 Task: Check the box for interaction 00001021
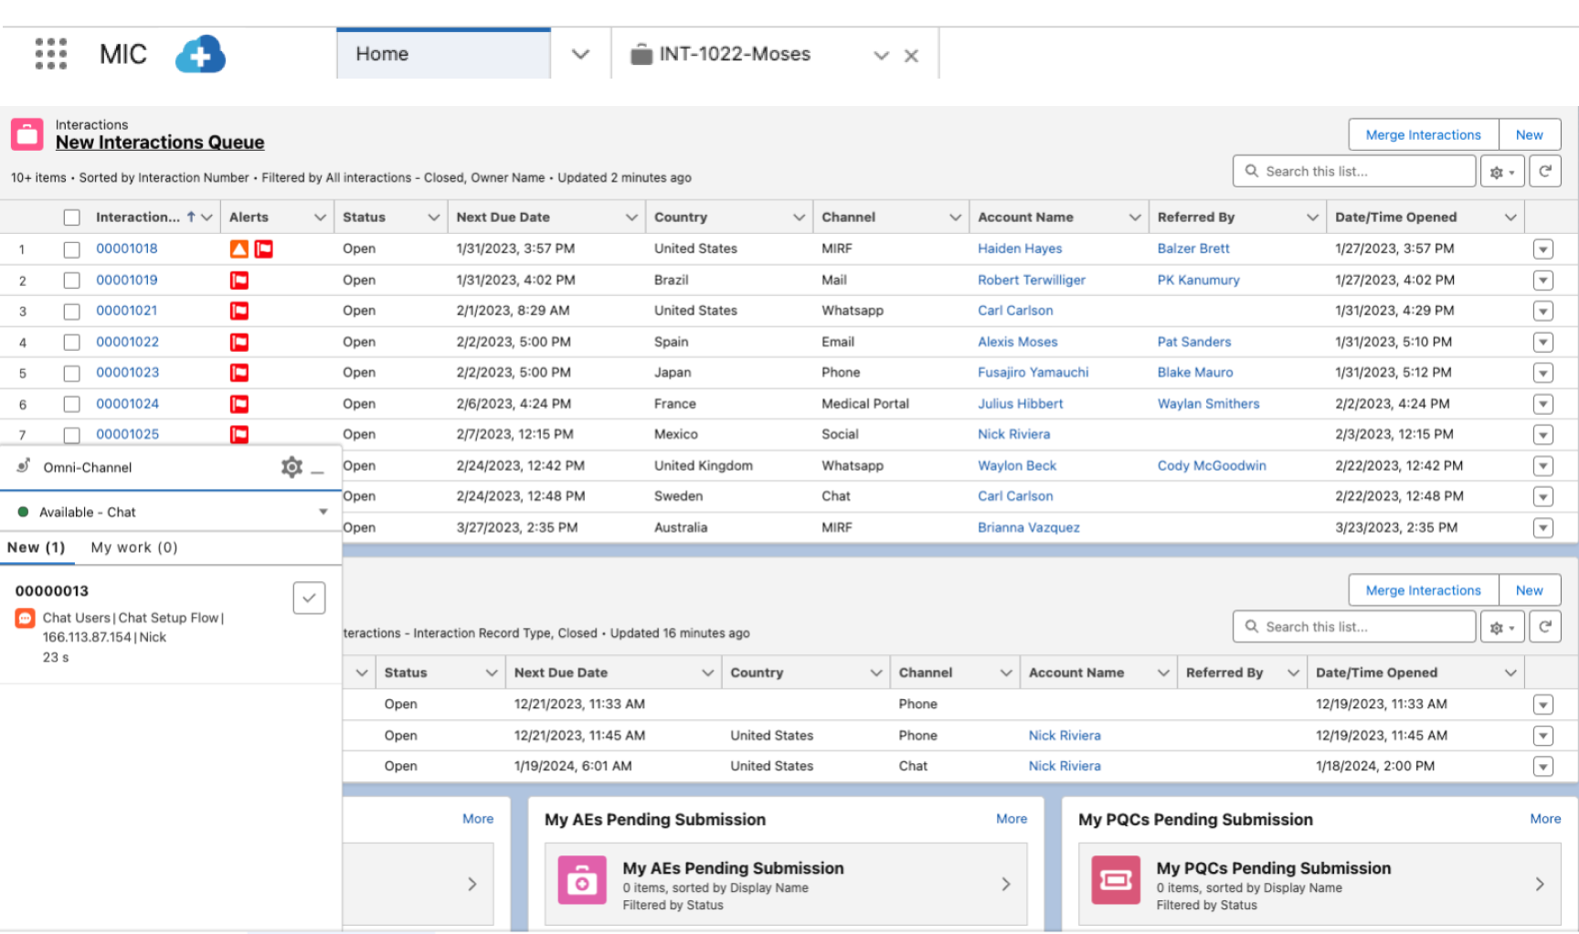72,312
